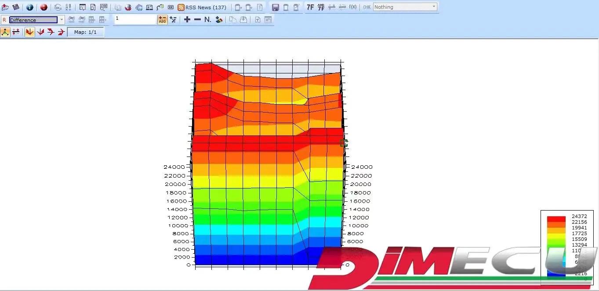This screenshot has width=599, height=291.
Task: Click the blue info icon
Action: [x=29, y=7]
